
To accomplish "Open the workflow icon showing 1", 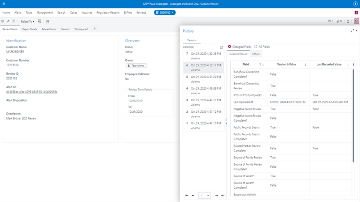I will pos(349,21).
